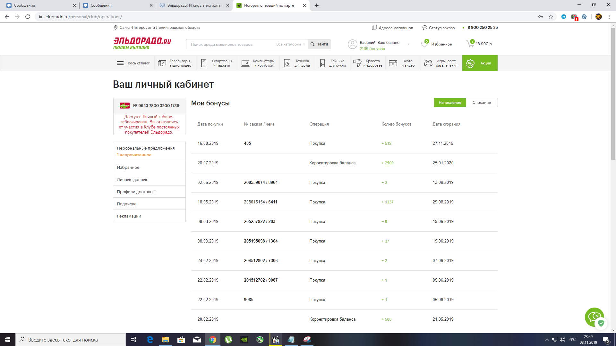Image resolution: width=616 pixels, height=346 pixels.
Task: Open Рекламации sidebar item
Action: click(x=149, y=216)
